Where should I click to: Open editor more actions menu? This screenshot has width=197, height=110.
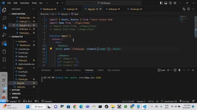pos(193,9)
